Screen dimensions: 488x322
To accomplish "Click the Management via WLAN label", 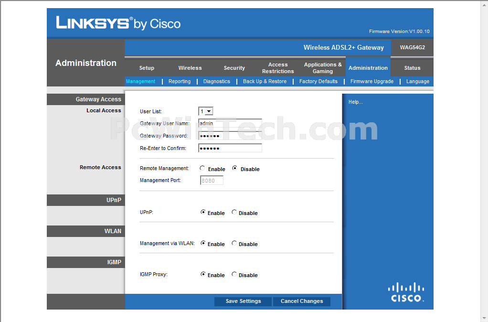I will coord(167,243).
